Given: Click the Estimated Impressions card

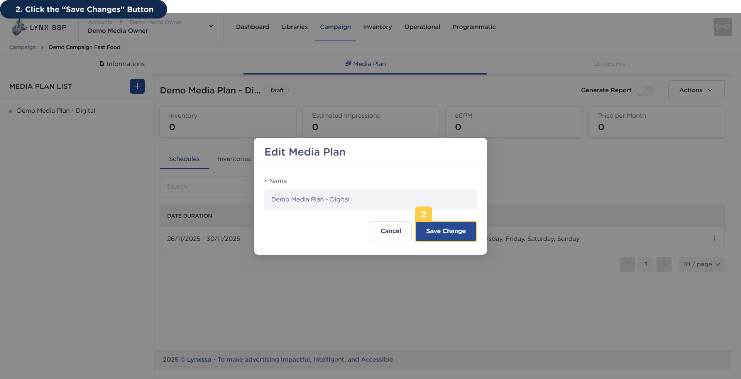Looking at the screenshot, I should [370, 122].
